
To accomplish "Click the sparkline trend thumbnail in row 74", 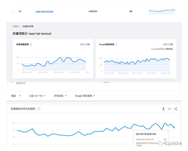I will (162, 12).
